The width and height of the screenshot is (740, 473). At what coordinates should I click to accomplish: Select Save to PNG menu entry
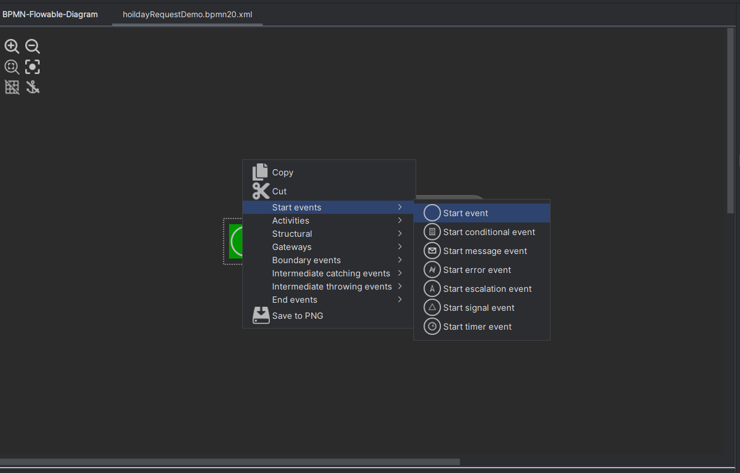(329, 315)
